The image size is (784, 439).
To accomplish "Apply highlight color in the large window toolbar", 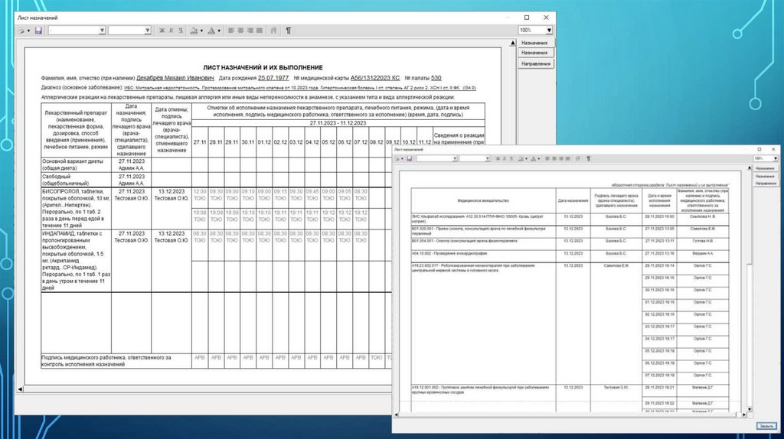I will (194, 31).
